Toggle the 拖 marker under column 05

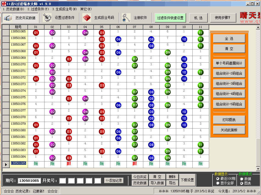(102, 163)
